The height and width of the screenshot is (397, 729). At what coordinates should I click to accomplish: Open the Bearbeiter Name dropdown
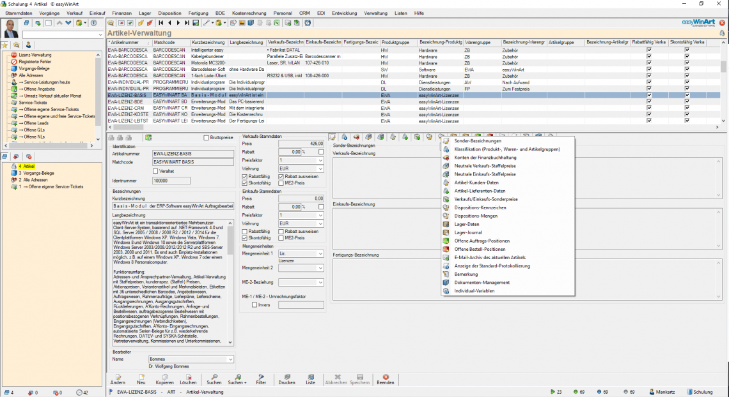230,359
